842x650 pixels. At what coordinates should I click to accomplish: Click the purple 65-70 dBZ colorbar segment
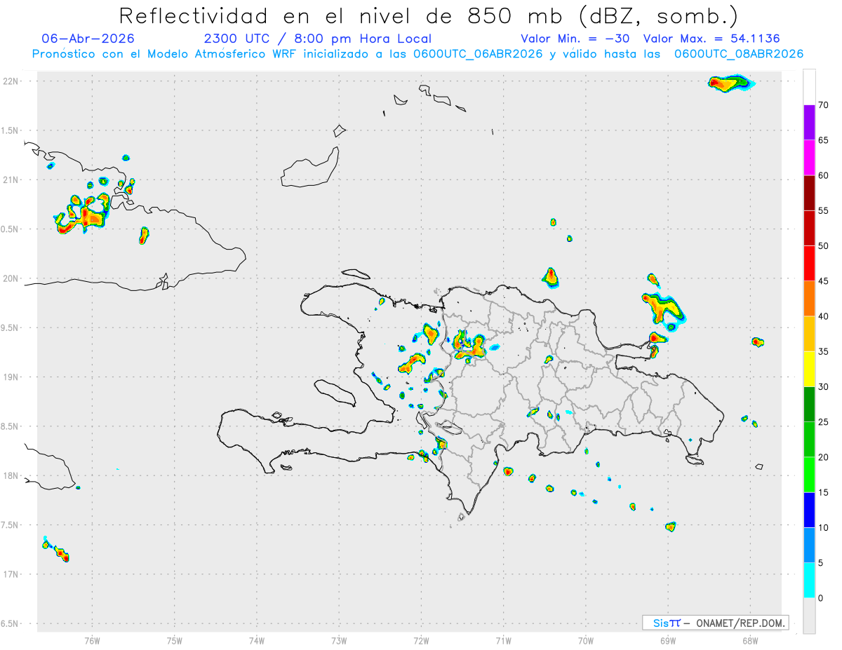pos(809,123)
